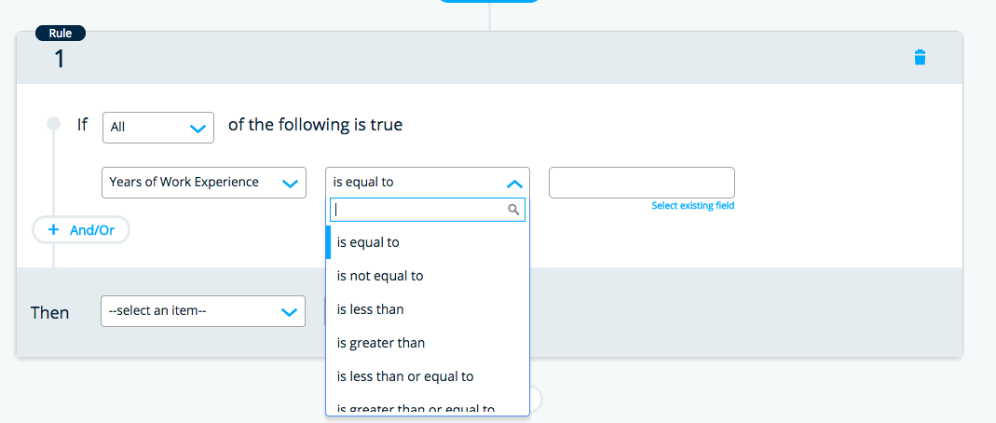Screen dimensions: 996x423
Task: Choose 'is equal to' option
Action: 368,242
